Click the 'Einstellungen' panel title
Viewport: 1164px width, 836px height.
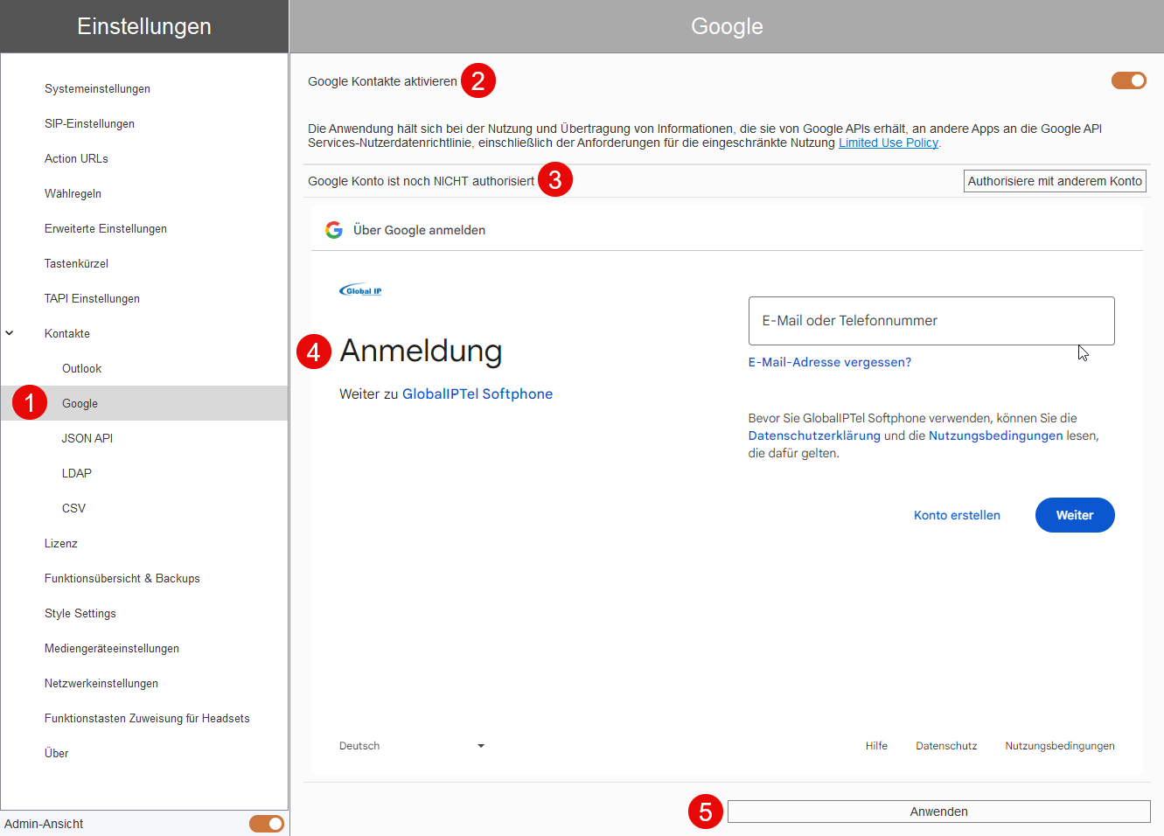pos(144,26)
